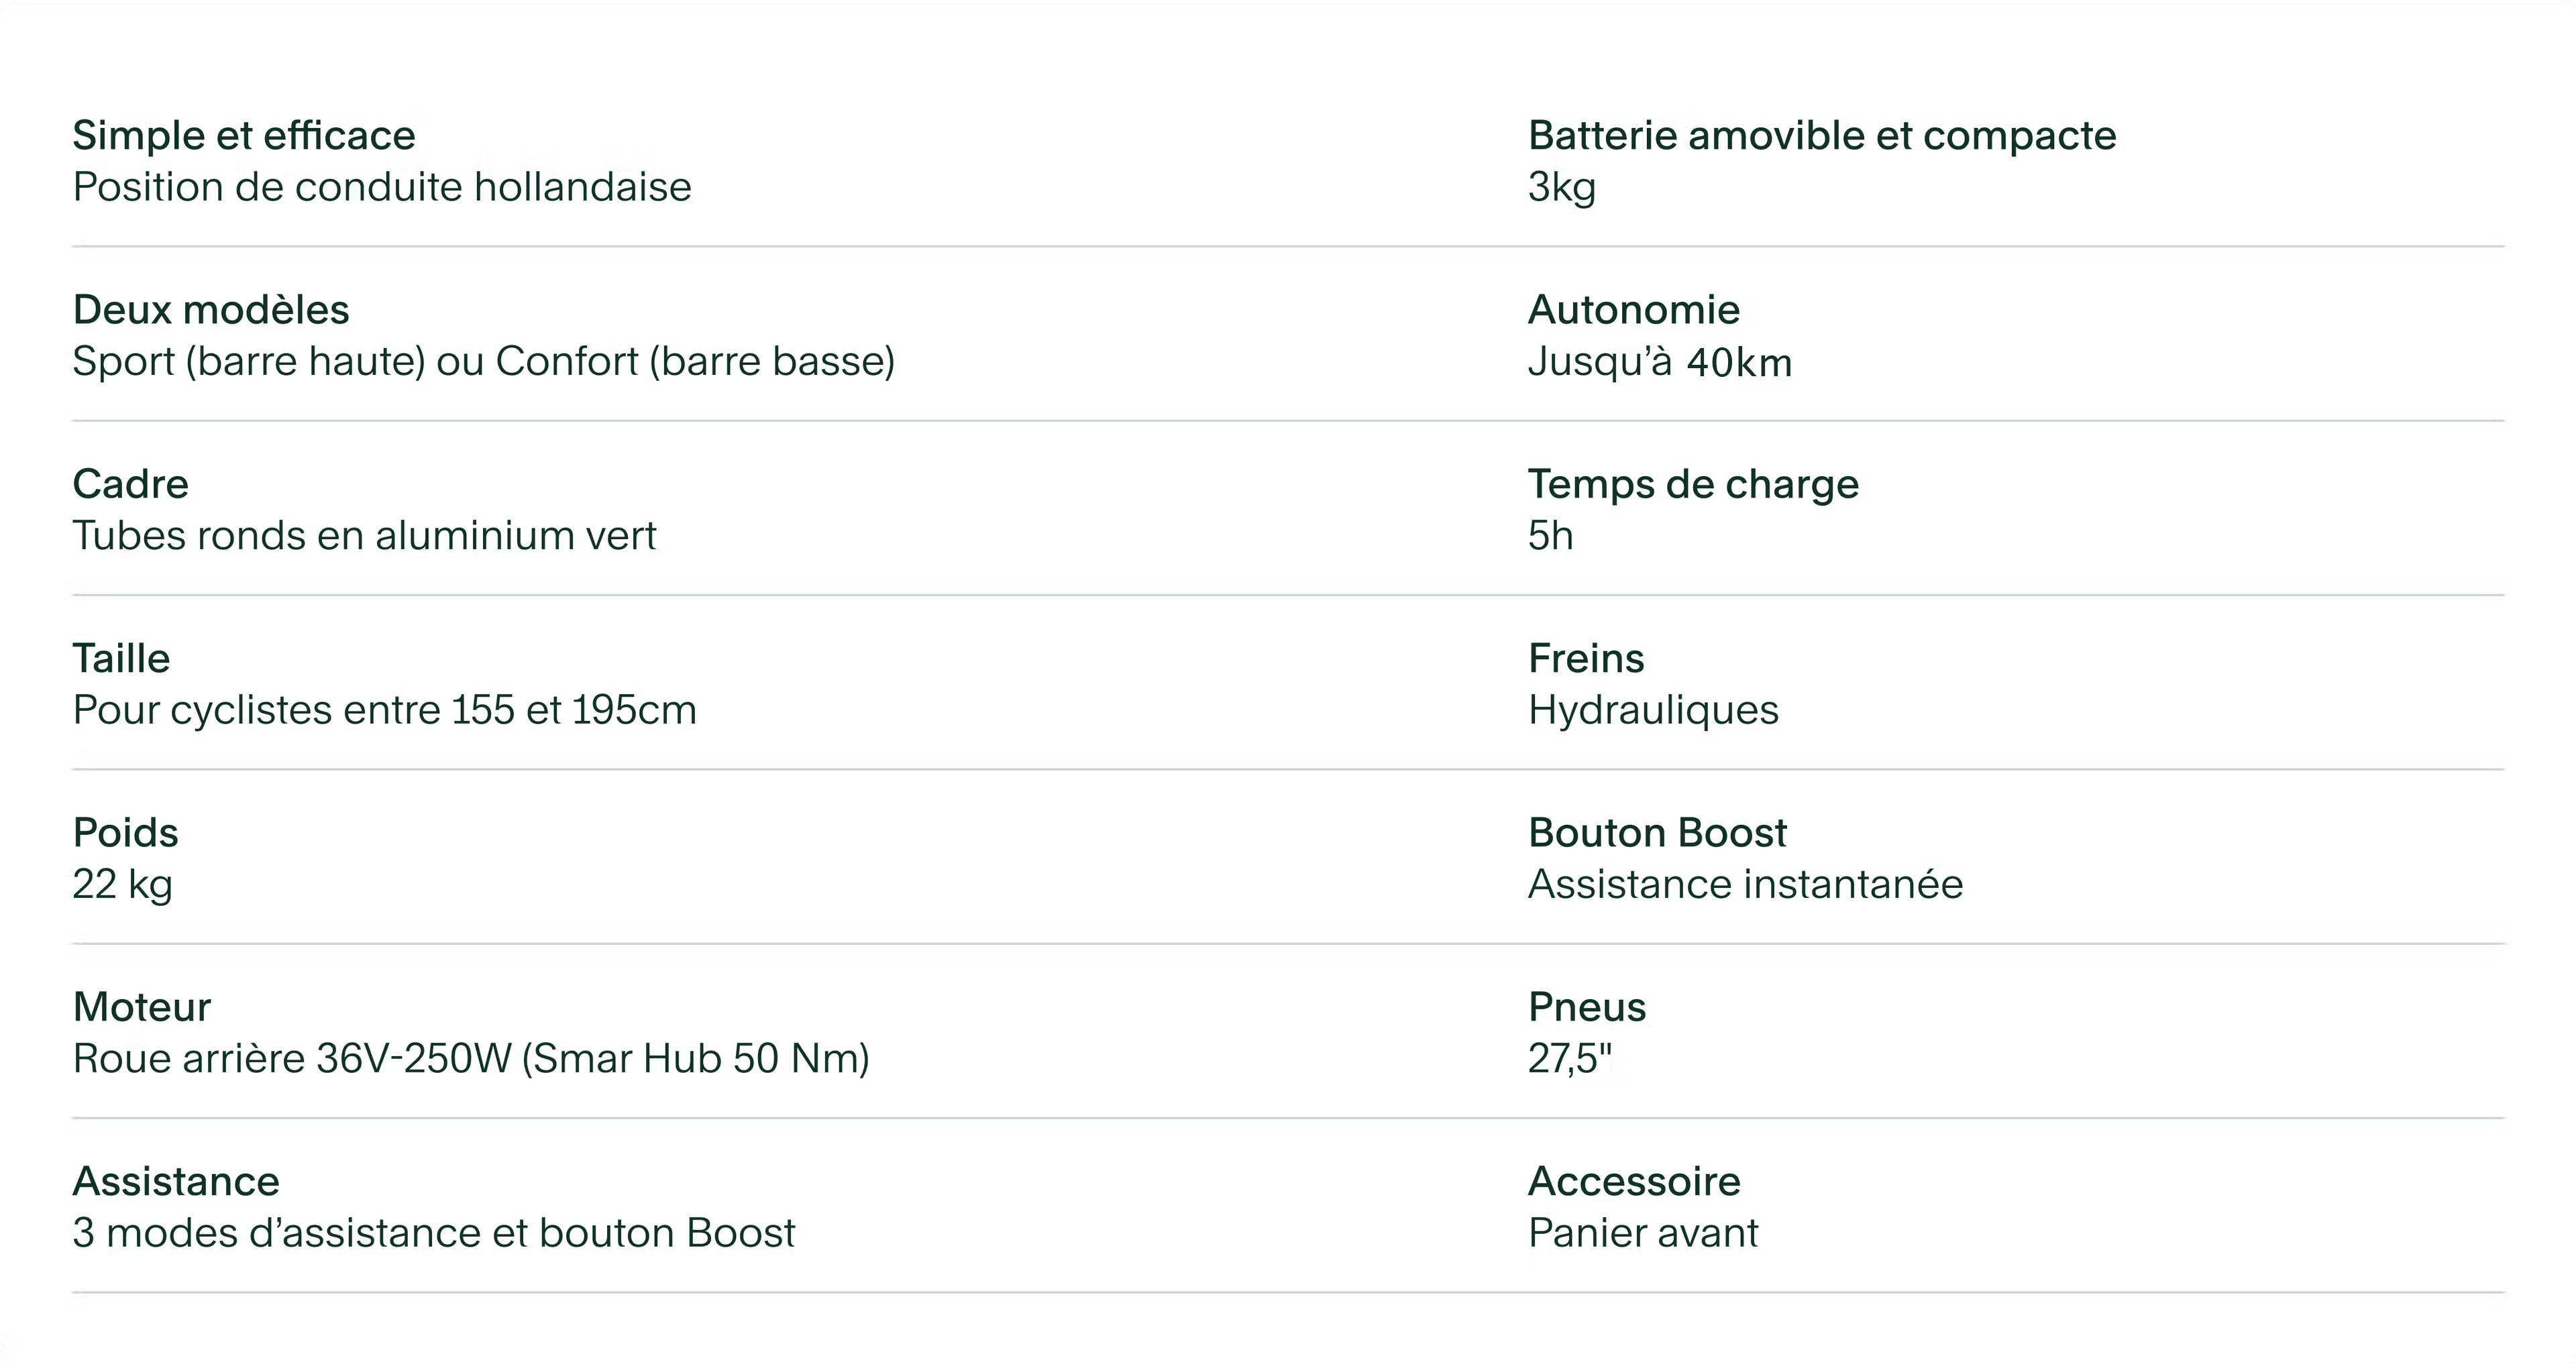
Task: Click the 'Simple et efficace' heading
Action: click(x=244, y=135)
